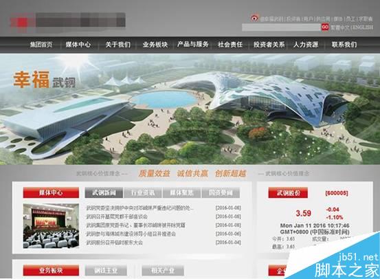Click the -0.04 stock change value
This screenshot has width=380, height=279.
(333, 210)
